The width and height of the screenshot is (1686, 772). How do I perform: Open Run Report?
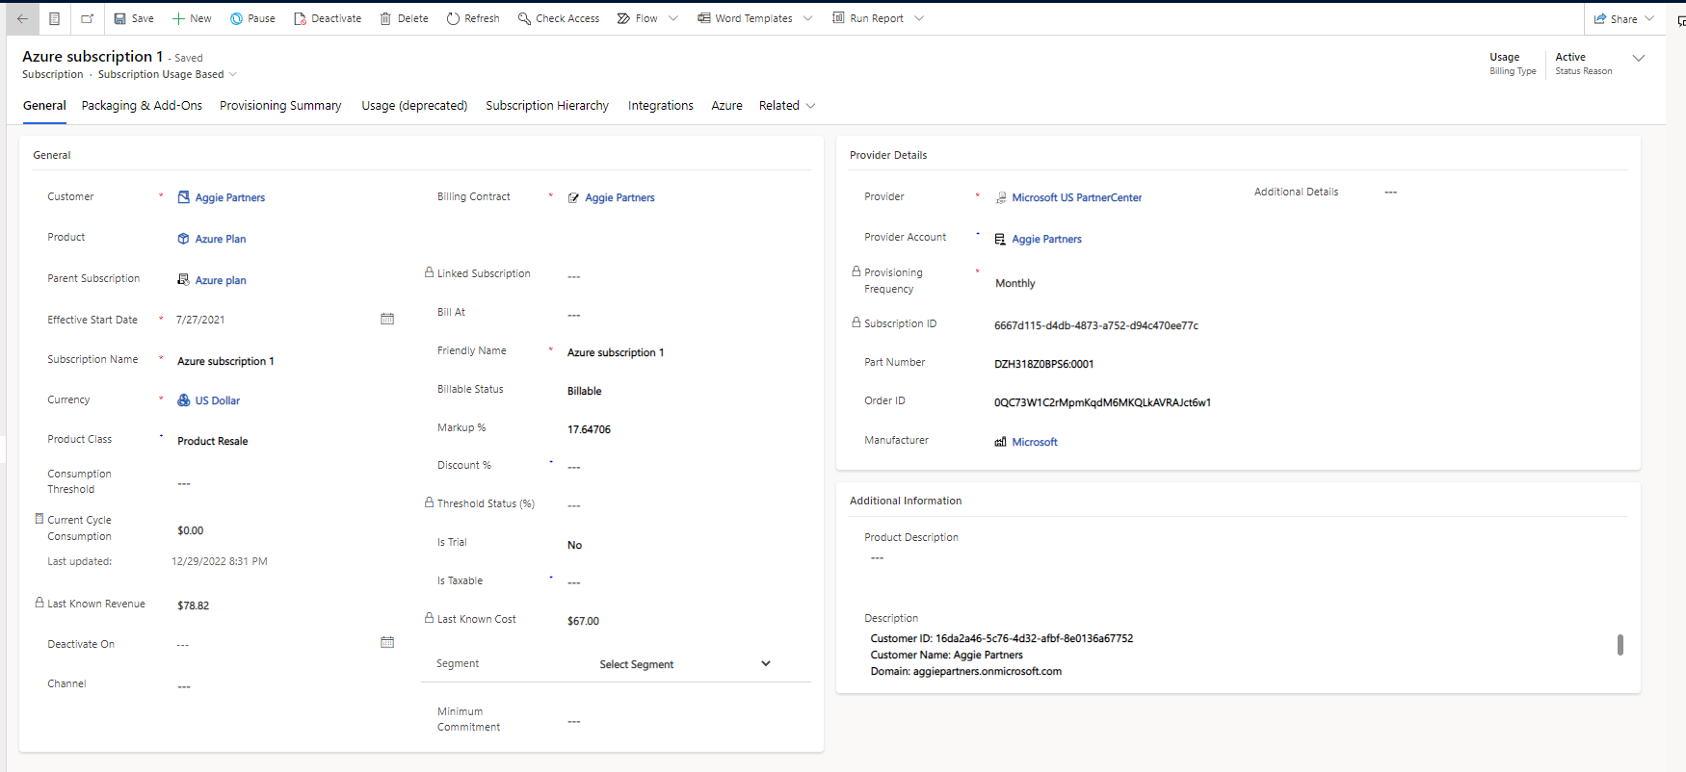coord(868,18)
